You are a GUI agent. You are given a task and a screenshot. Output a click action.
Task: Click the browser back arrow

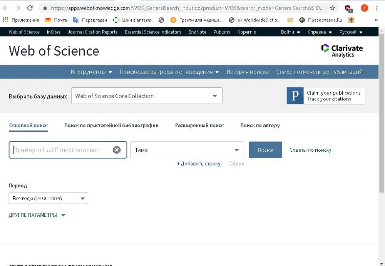[x=5, y=8]
